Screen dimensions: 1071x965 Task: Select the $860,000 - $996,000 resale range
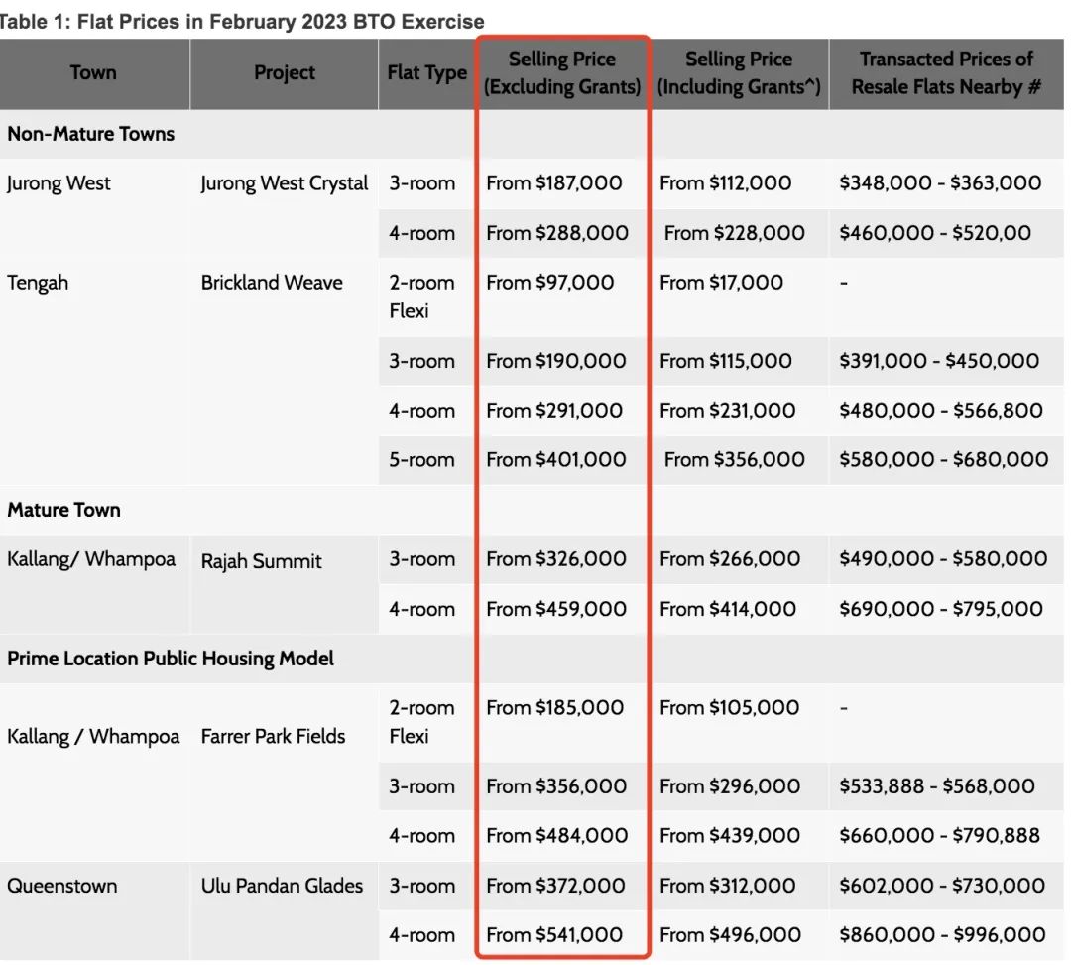[x=942, y=934]
